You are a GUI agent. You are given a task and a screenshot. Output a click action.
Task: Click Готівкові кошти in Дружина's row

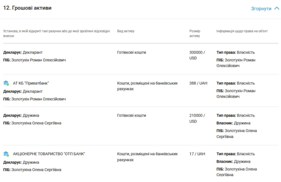tap(131, 115)
